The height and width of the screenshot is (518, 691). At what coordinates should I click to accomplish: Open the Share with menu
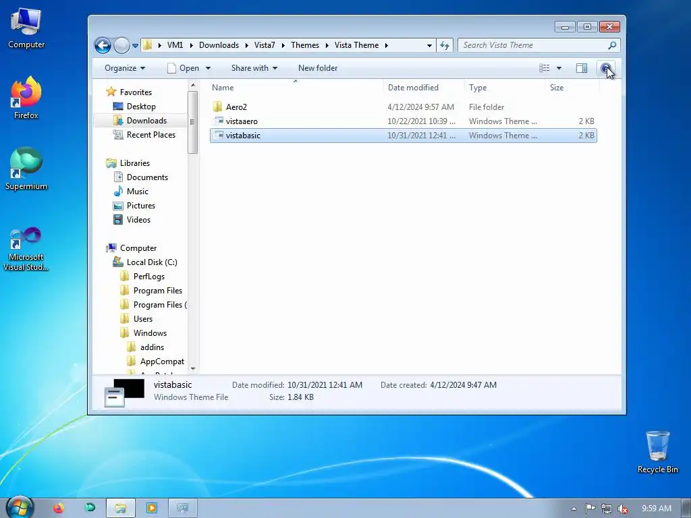coord(254,68)
